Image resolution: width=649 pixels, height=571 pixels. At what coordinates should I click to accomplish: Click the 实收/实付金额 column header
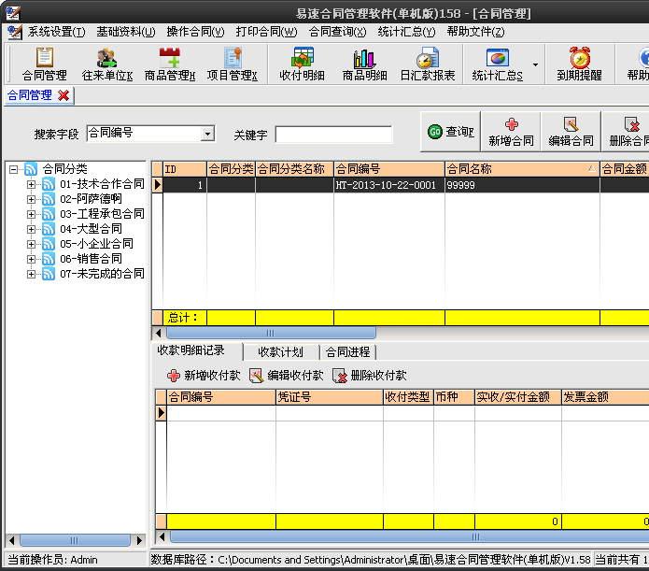pos(517,397)
